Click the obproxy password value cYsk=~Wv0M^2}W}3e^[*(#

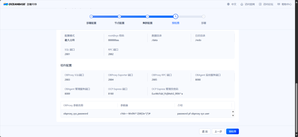(x=135, y=114)
